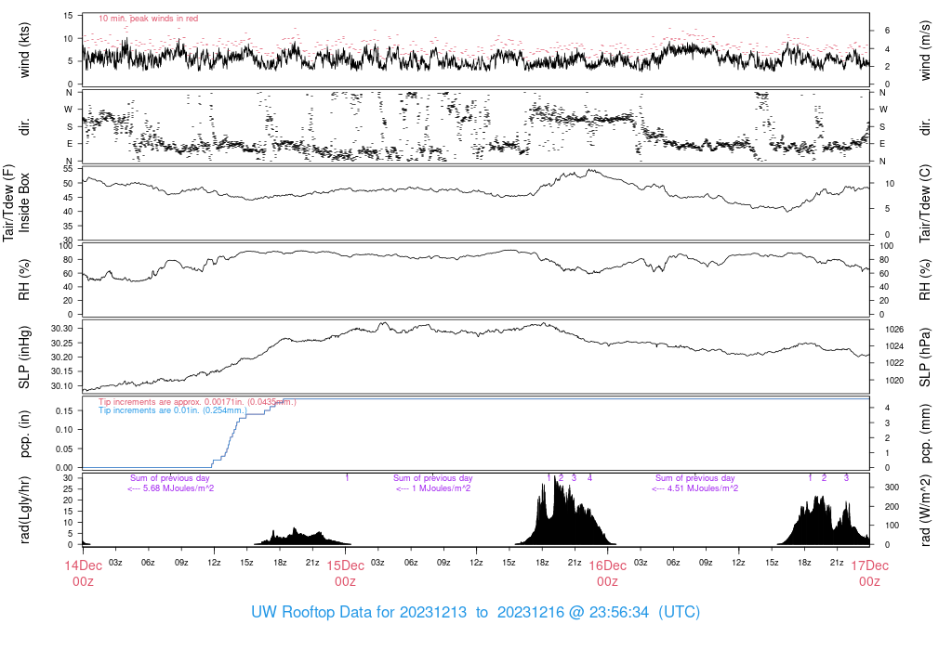952x650 pixels.
Task: Select the "pcp. (mm)" axis label
Action: pyautogui.click(x=925, y=435)
